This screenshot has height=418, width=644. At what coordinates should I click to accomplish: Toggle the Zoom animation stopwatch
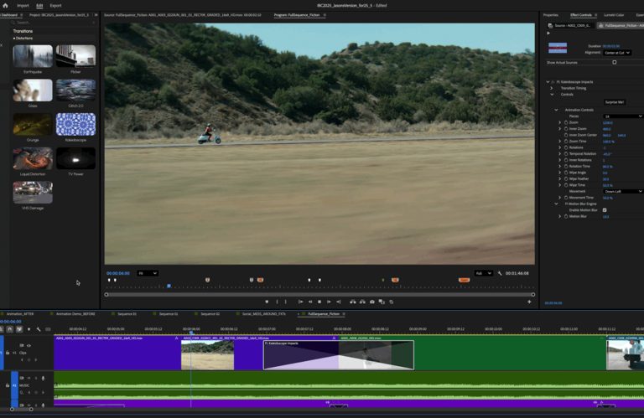[566, 122]
